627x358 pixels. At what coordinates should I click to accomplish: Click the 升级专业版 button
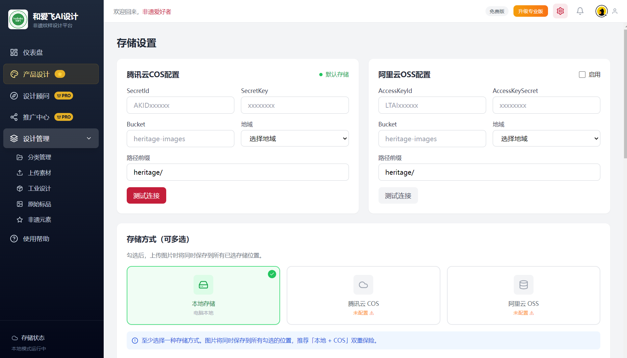(x=531, y=11)
